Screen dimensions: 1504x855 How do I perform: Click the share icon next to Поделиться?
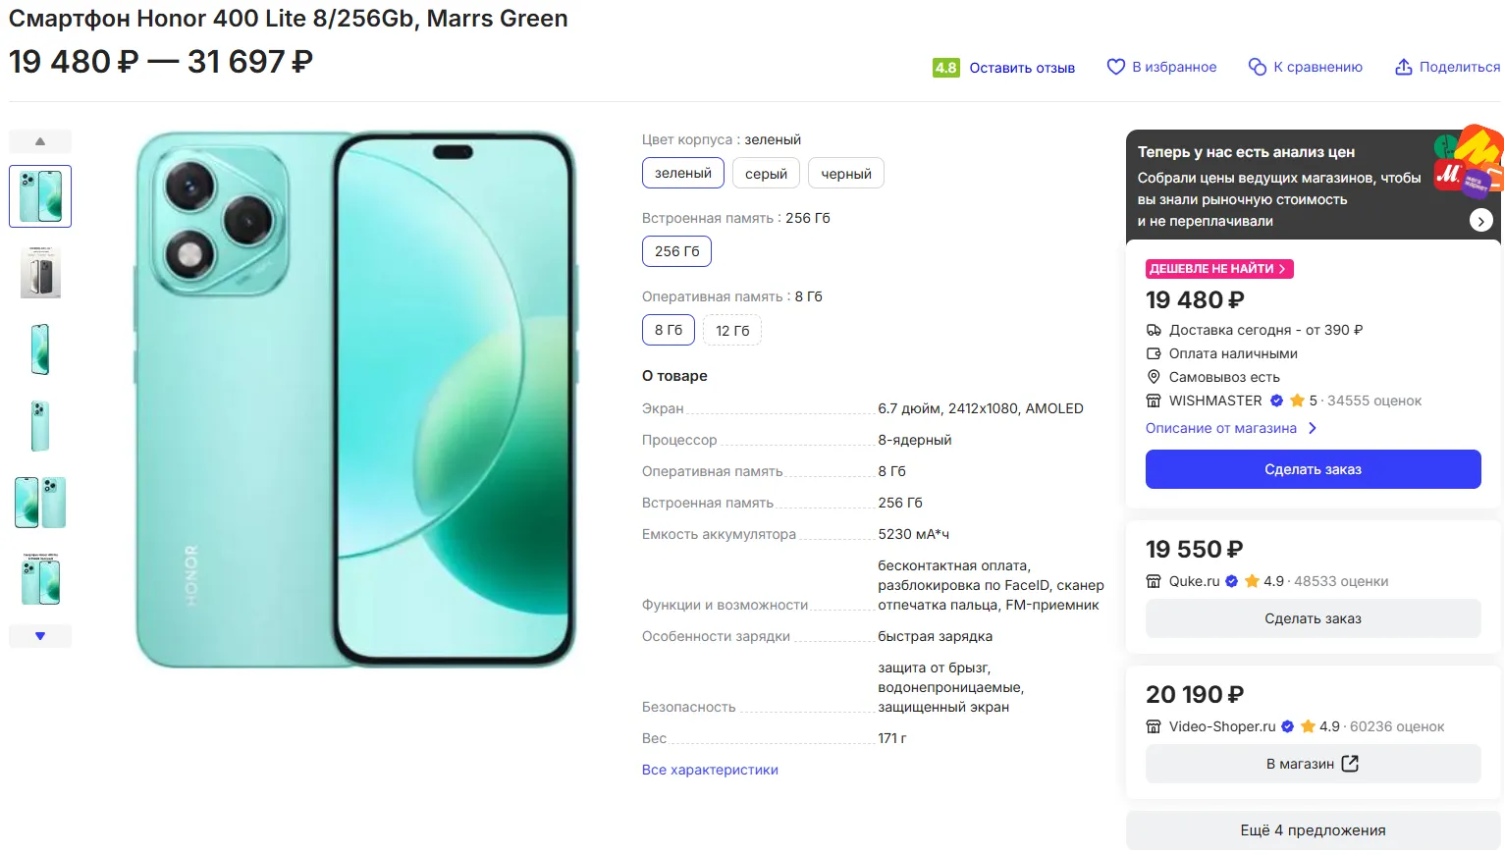(x=1404, y=67)
